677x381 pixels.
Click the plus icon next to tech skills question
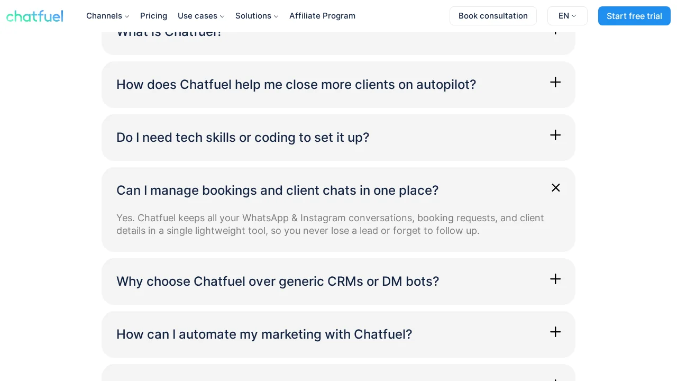click(x=555, y=135)
